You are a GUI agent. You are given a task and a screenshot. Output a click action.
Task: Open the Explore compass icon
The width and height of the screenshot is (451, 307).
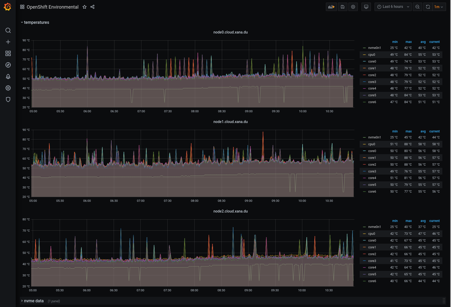[x=8, y=65]
